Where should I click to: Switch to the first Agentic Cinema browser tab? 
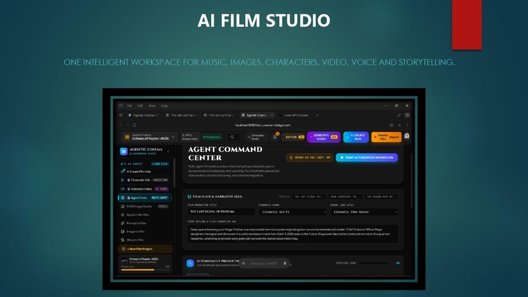pos(143,115)
